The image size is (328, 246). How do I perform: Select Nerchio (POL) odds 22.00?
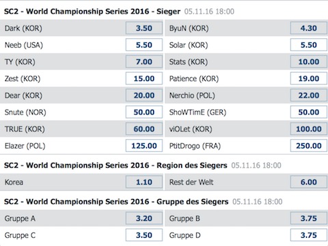(309, 95)
